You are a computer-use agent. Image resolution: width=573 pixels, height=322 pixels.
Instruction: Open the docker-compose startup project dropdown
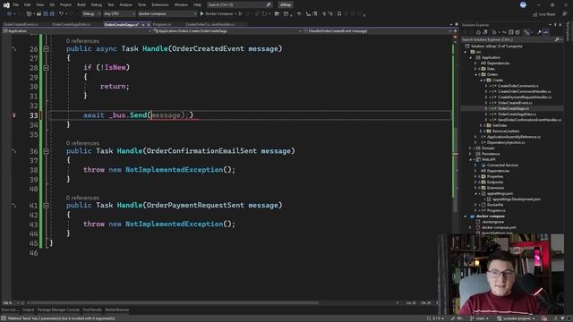pyautogui.click(x=167, y=14)
